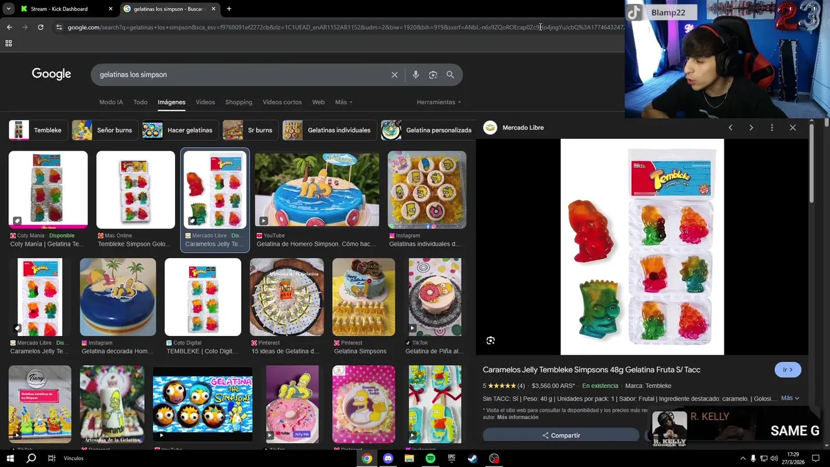Image resolution: width=830 pixels, height=467 pixels.
Task: Filter by Sr burns chip
Action: pos(250,130)
